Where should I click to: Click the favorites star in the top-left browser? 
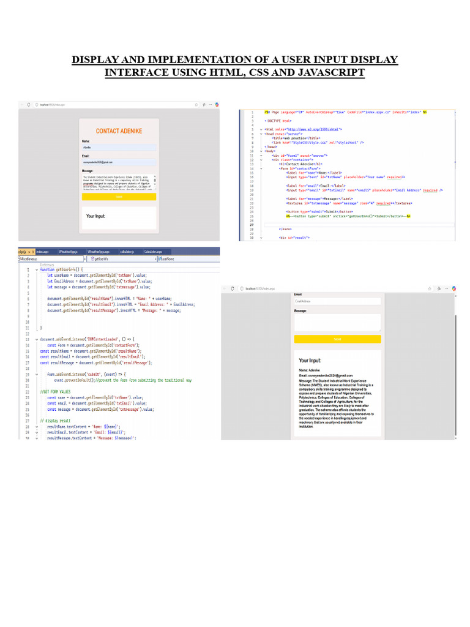click(x=203, y=105)
